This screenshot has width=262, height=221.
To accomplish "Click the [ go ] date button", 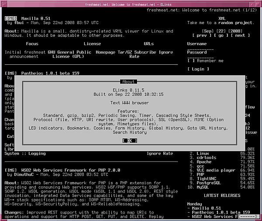I will click(x=221, y=35).
